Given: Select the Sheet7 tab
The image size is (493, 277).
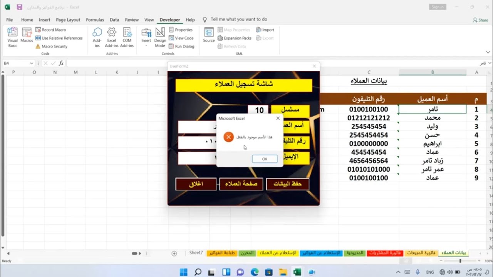Looking at the screenshot, I should [x=196, y=253].
